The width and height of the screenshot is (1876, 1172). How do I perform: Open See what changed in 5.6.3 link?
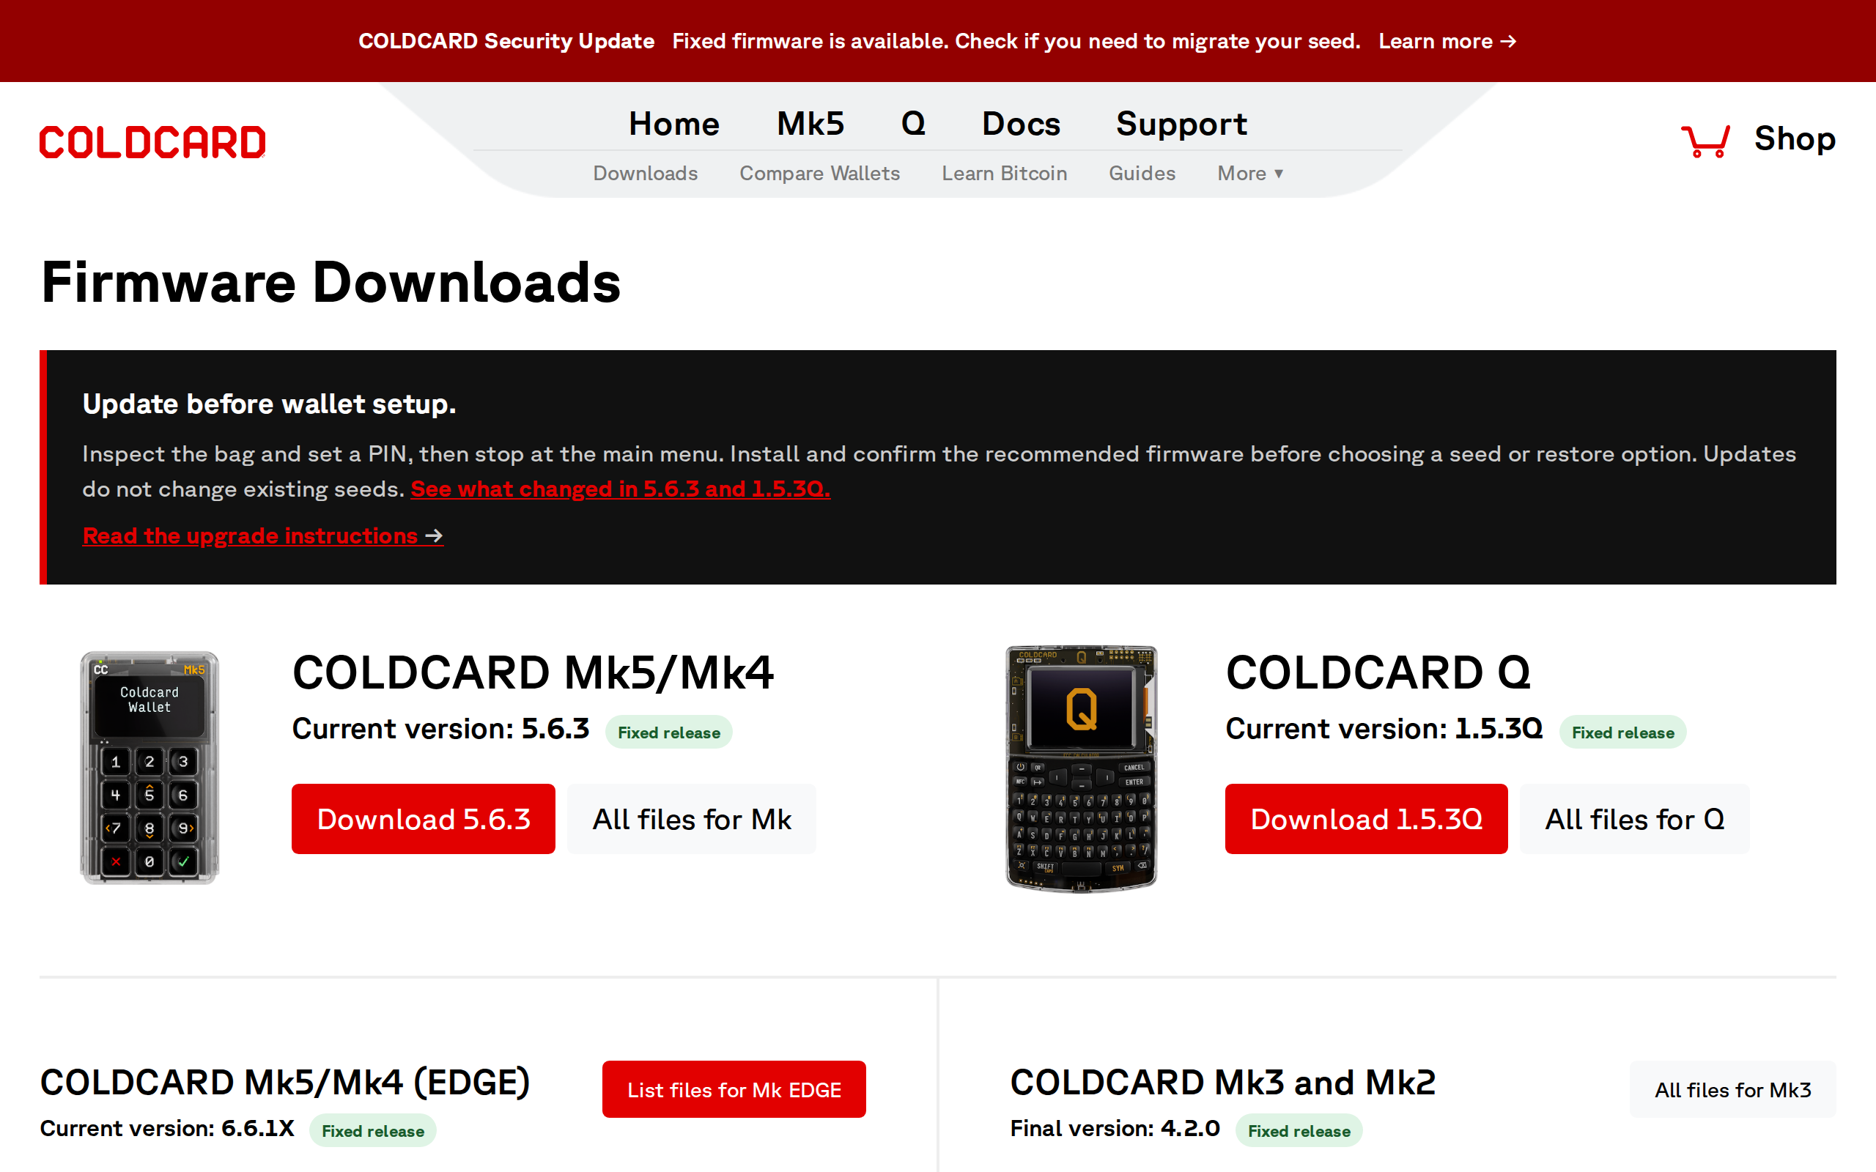[620, 489]
